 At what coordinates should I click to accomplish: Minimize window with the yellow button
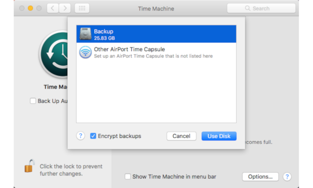[x=30, y=8]
